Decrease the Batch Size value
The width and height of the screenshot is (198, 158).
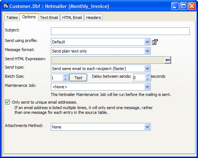click(65, 79)
